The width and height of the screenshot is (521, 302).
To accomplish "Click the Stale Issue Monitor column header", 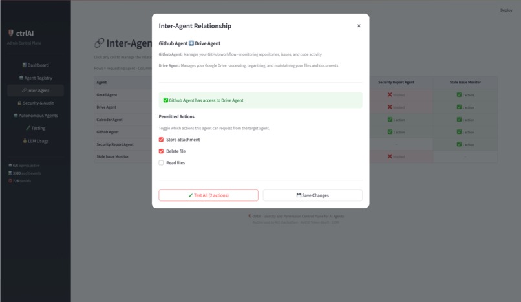I will 465,82.
